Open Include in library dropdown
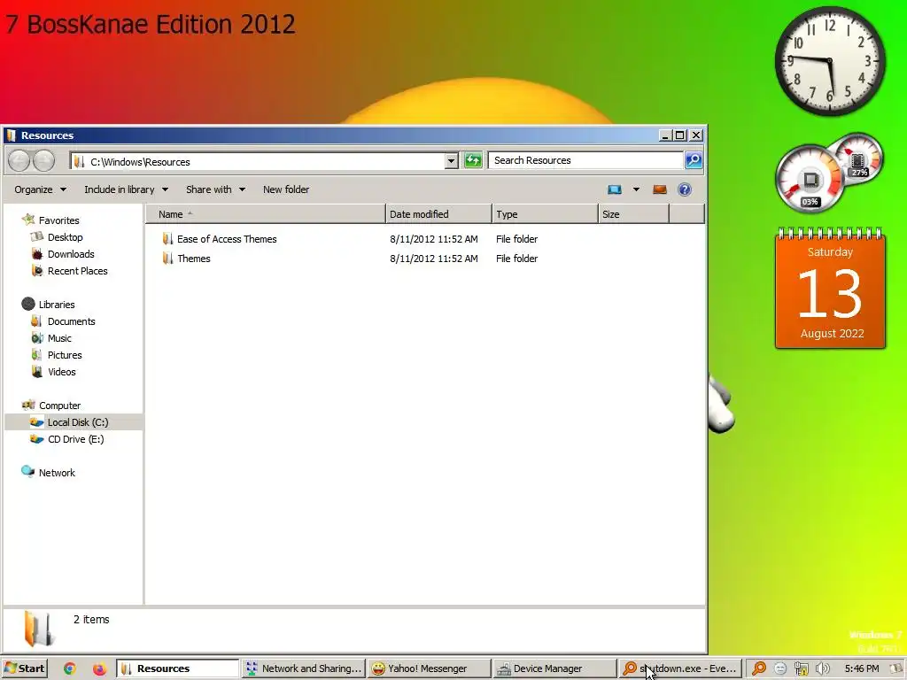The height and width of the screenshot is (680, 907). click(x=126, y=189)
